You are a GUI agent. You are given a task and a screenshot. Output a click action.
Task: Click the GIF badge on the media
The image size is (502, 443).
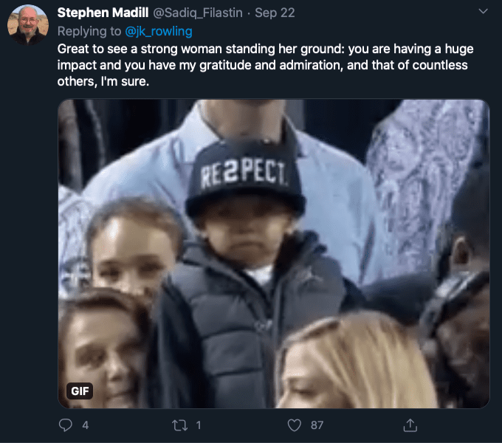pyautogui.click(x=79, y=391)
